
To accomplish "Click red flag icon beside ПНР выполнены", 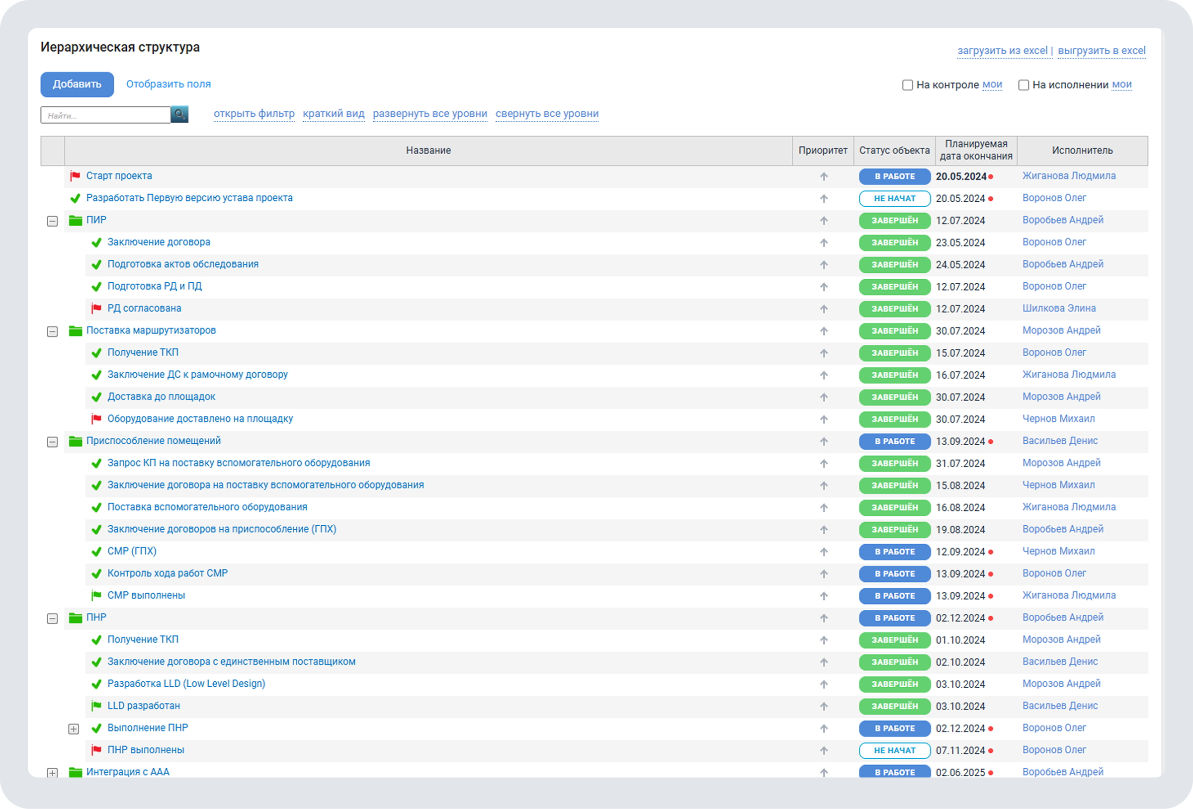I will tap(96, 750).
